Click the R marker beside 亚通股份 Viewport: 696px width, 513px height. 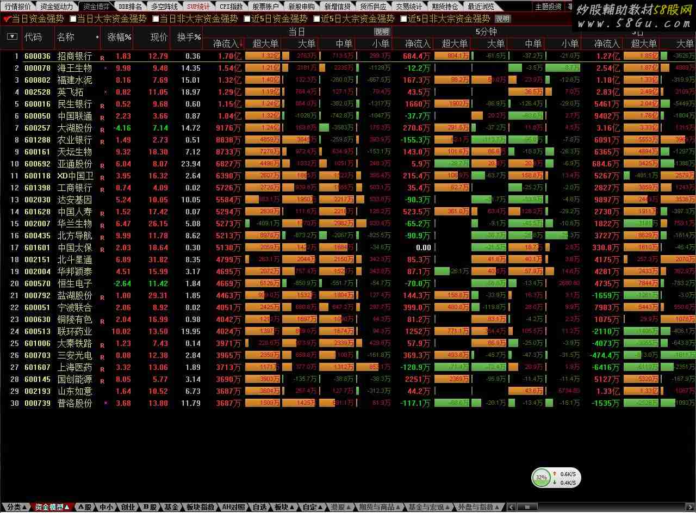(102, 165)
